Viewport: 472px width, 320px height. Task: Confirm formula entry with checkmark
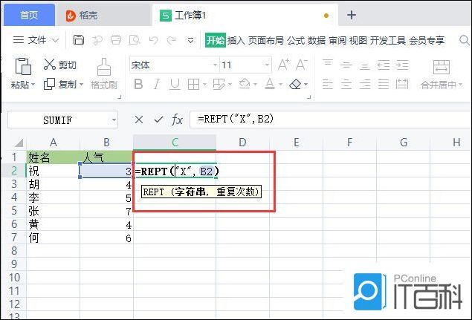(x=158, y=120)
